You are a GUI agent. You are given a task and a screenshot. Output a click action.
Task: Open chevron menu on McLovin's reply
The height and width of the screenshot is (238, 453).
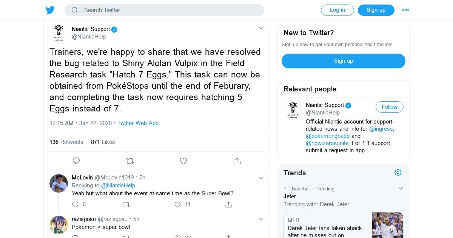(x=261, y=178)
